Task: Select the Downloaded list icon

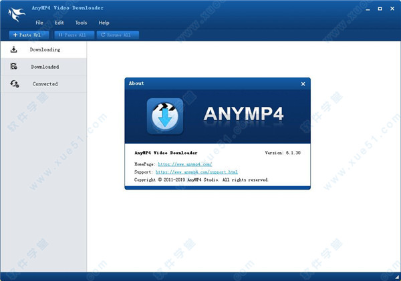Action: [14, 67]
